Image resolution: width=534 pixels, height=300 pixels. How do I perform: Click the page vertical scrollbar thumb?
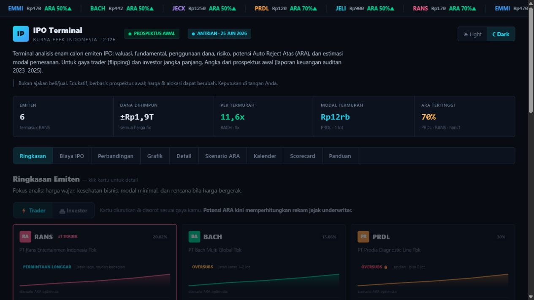point(531,60)
